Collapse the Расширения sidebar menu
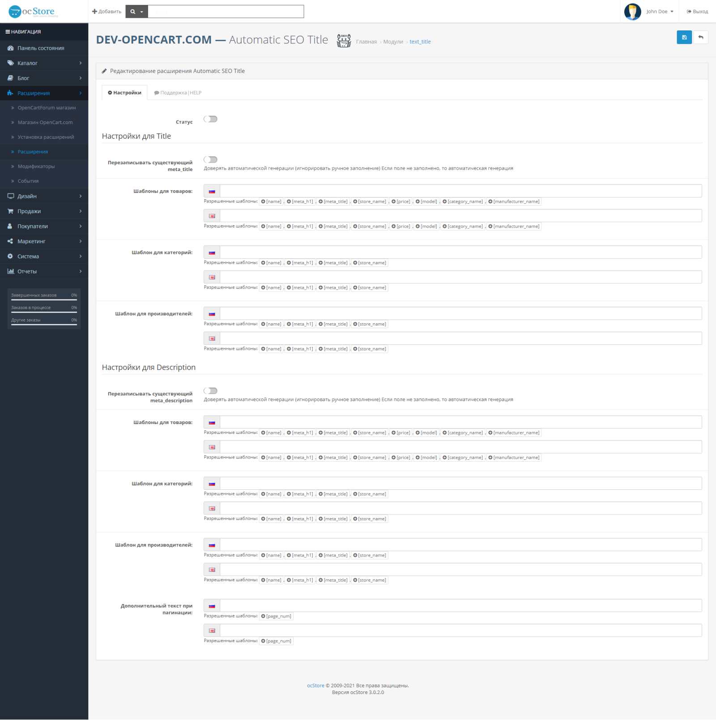 click(44, 93)
